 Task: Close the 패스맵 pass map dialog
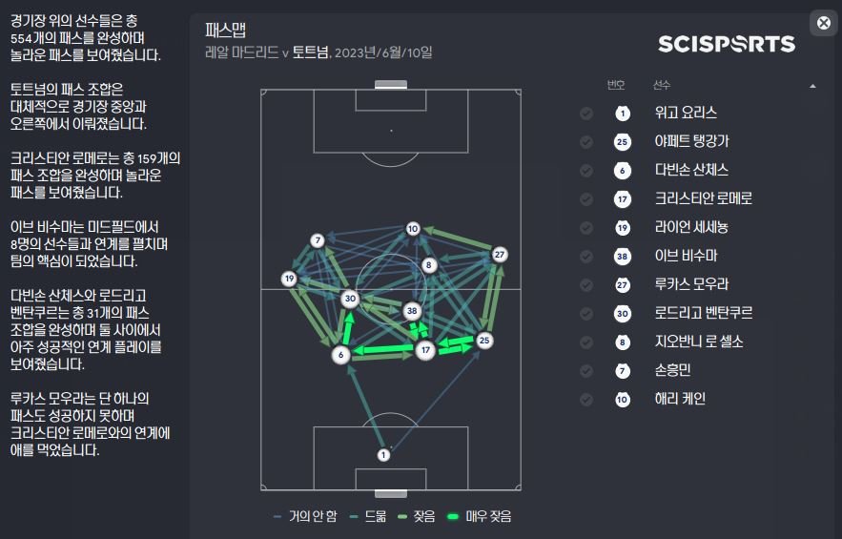pos(824,24)
